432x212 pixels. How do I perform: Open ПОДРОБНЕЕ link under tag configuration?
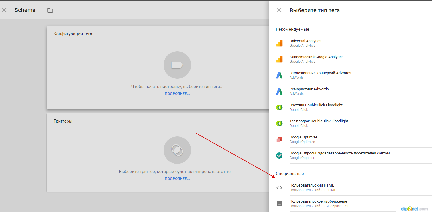[177, 94]
